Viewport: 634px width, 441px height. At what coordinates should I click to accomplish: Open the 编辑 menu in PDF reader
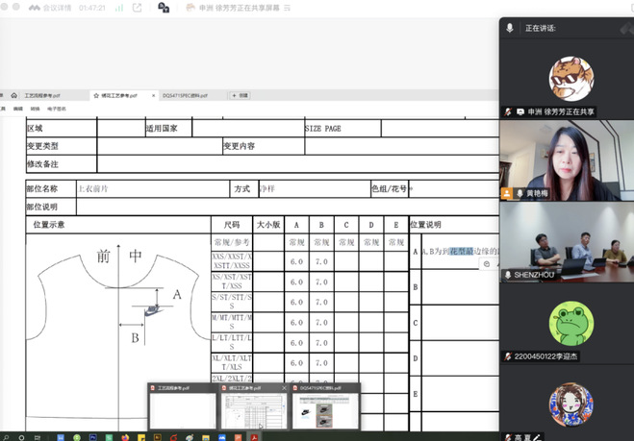click(x=18, y=109)
